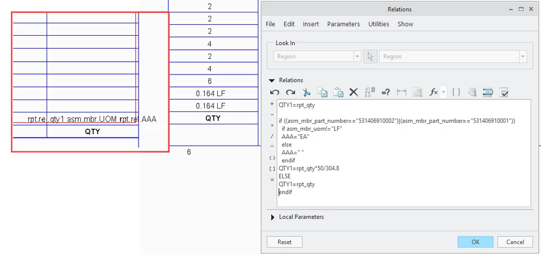Click the Cancel button
541x259 pixels.
(515, 242)
